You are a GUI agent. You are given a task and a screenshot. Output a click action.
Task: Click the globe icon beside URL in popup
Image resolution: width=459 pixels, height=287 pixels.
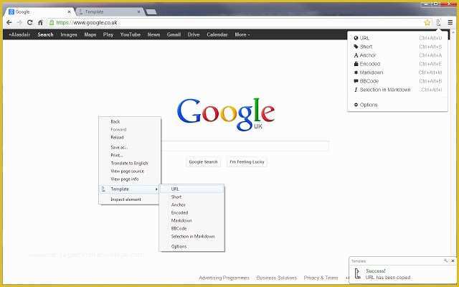(356, 38)
